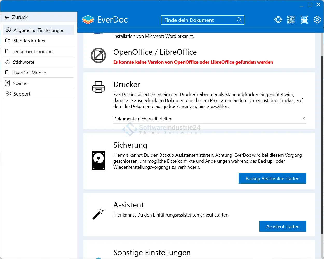Viewport: 324px width, 259px height.
Task: Click the scan document icon in header
Action: [x=304, y=20]
